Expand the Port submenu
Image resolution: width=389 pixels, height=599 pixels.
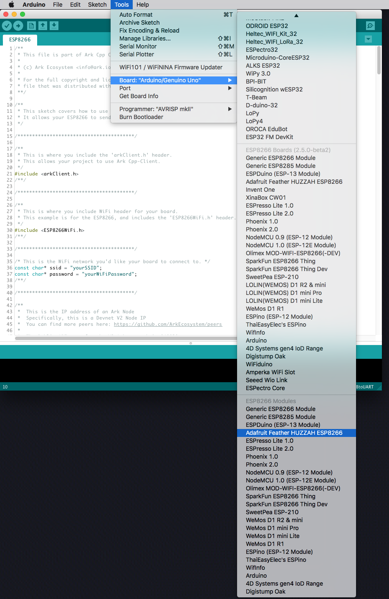174,88
